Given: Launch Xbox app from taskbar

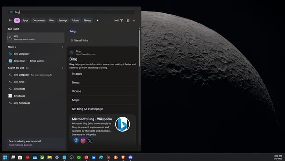Looking at the screenshot, I should 42,157.
